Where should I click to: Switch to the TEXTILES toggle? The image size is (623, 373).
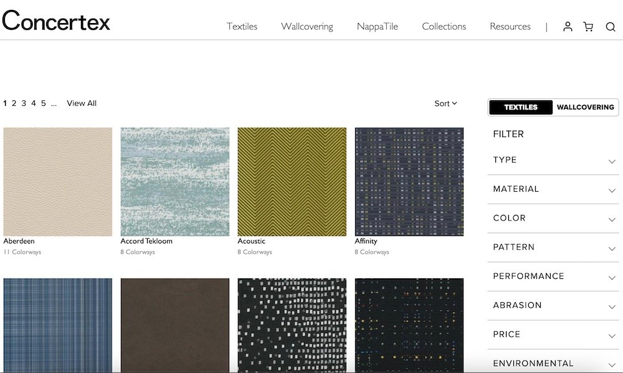520,107
